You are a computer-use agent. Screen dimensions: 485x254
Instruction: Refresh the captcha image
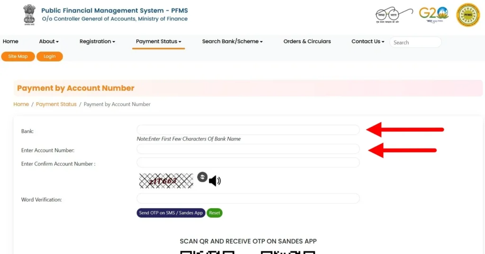point(202,177)
